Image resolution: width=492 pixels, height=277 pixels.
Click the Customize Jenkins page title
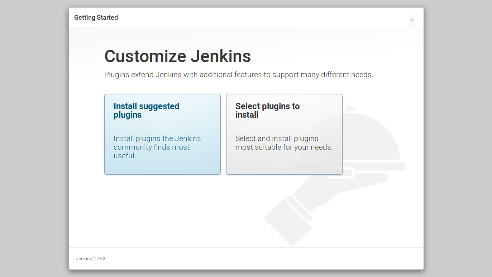177,56
